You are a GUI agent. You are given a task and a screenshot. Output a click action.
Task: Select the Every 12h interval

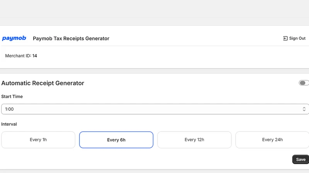coord(194,140)
